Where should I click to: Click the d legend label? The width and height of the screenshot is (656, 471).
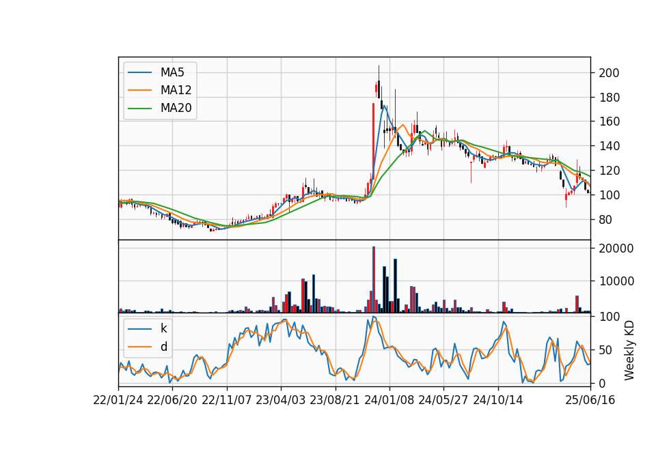[x=163, y=347]
